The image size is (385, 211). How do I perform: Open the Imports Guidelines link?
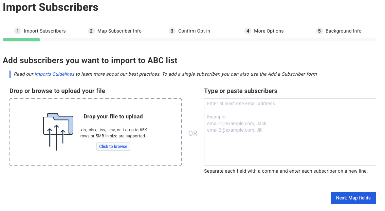[x=54, y=74]
